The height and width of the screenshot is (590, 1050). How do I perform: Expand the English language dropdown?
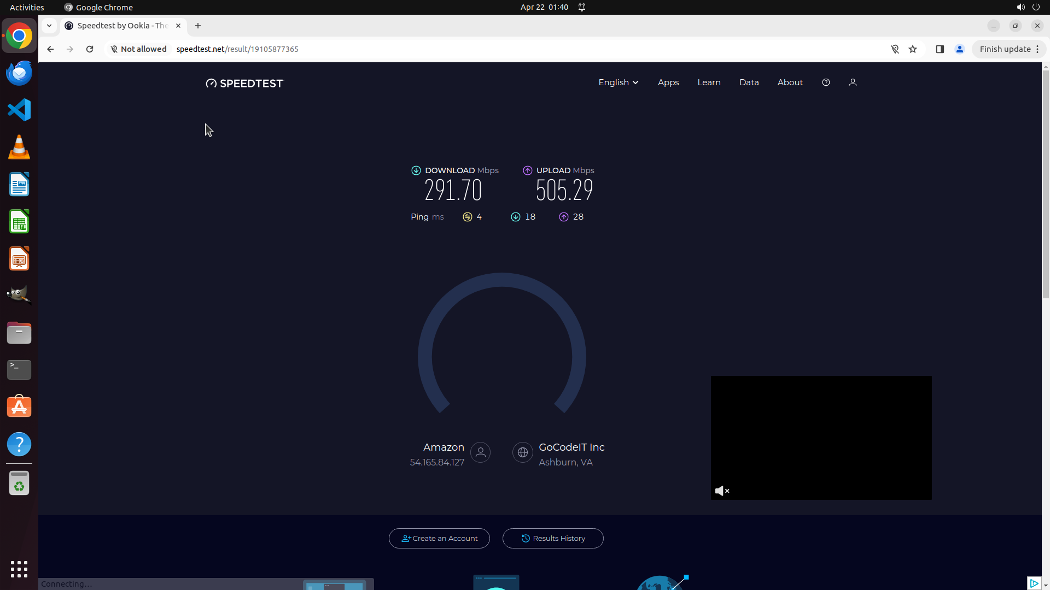tap(618, 82)
